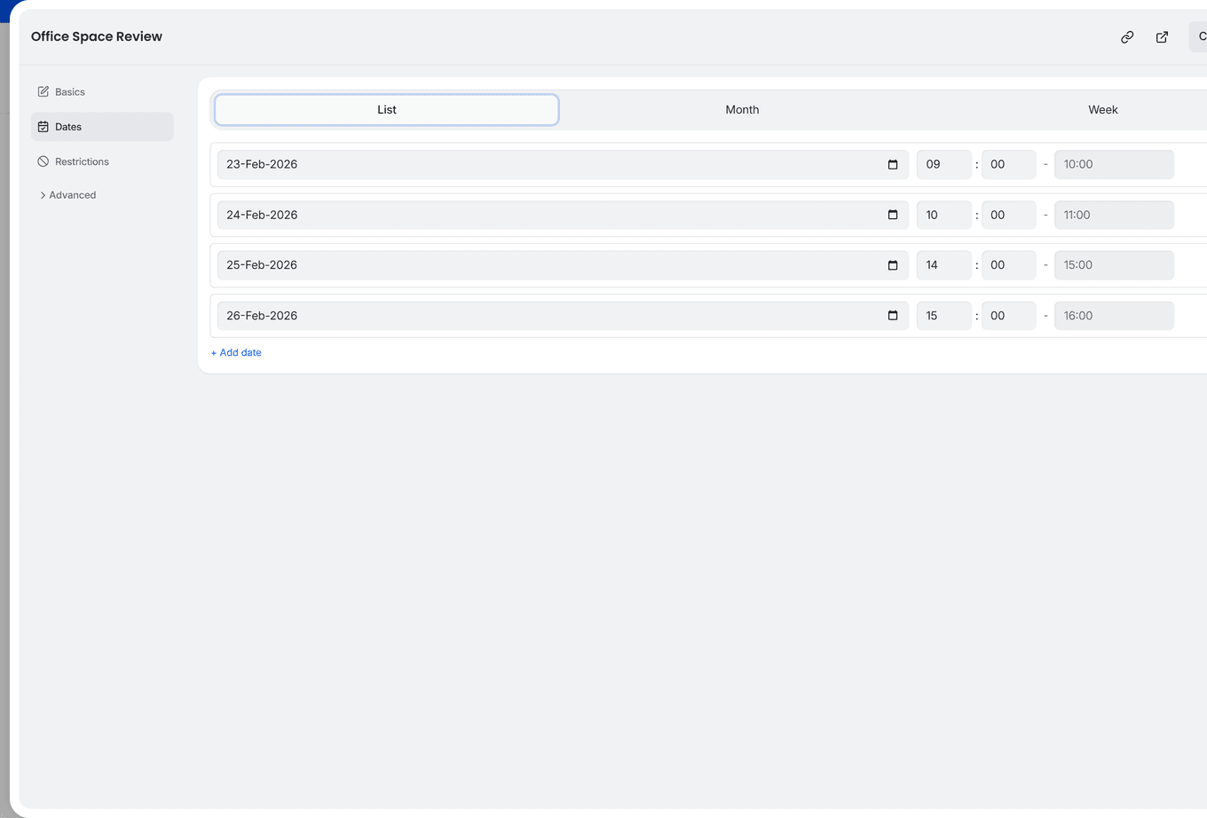Click the Dates calendar icon in sidebar
Viewport: 1207px width, 818px height.
[43, 126]
